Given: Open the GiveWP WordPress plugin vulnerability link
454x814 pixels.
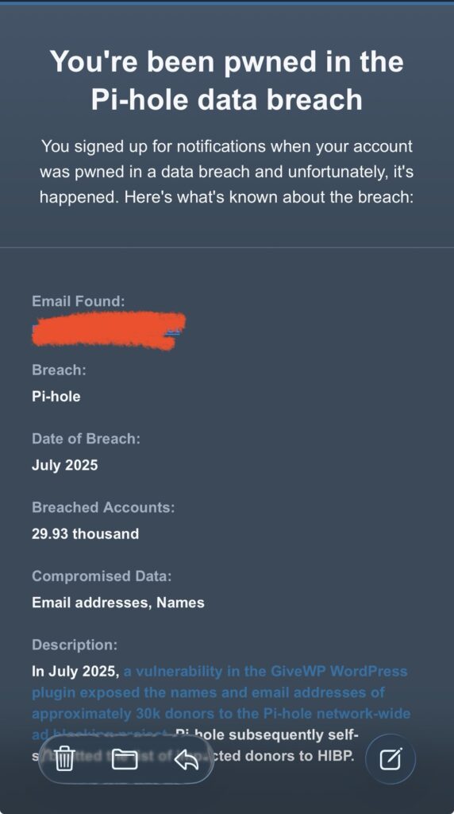Looking at the screenshot, I should point(221,703).
